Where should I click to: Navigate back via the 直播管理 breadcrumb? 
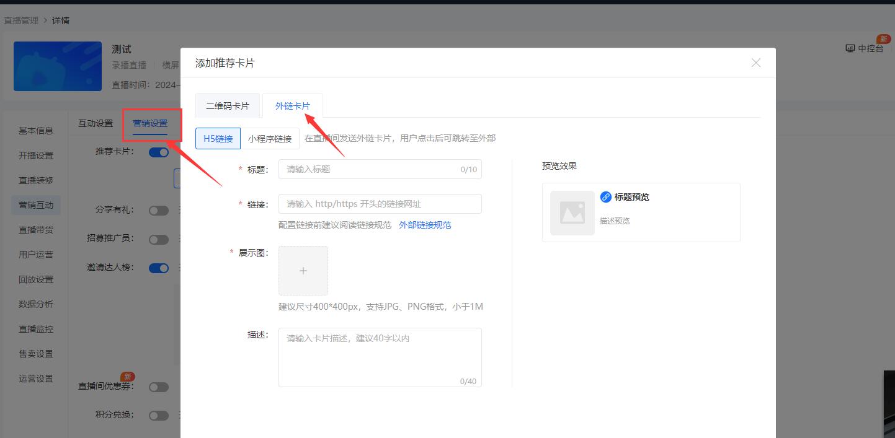tap(23, 20)
